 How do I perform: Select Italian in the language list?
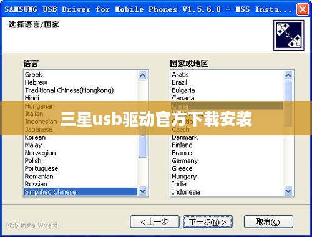pyautogui.click(x=80, y=114)
